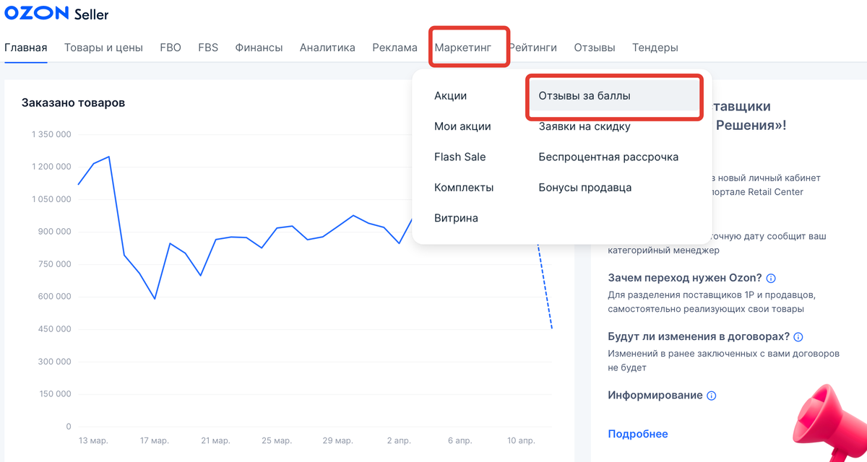Screen dimensions: 867x462
Task: Click the 'Заказано товаров' chart title
Action: point(73,103)
